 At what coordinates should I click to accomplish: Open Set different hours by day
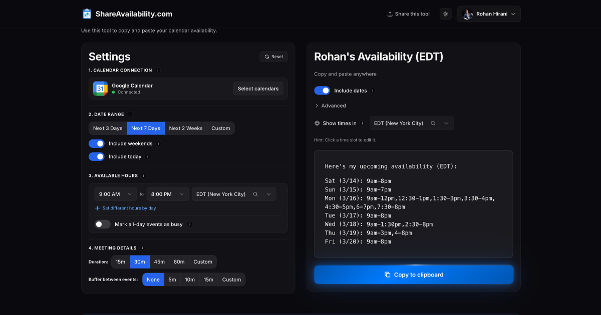click(125, 207)
